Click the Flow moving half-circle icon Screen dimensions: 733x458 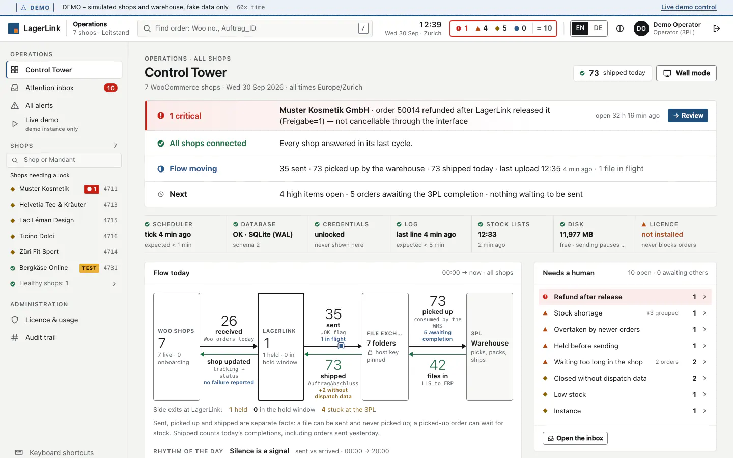pyautogui.click(x=161, y=169)
